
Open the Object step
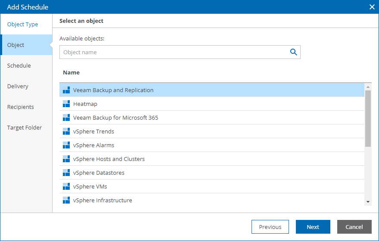pos(26,45)
